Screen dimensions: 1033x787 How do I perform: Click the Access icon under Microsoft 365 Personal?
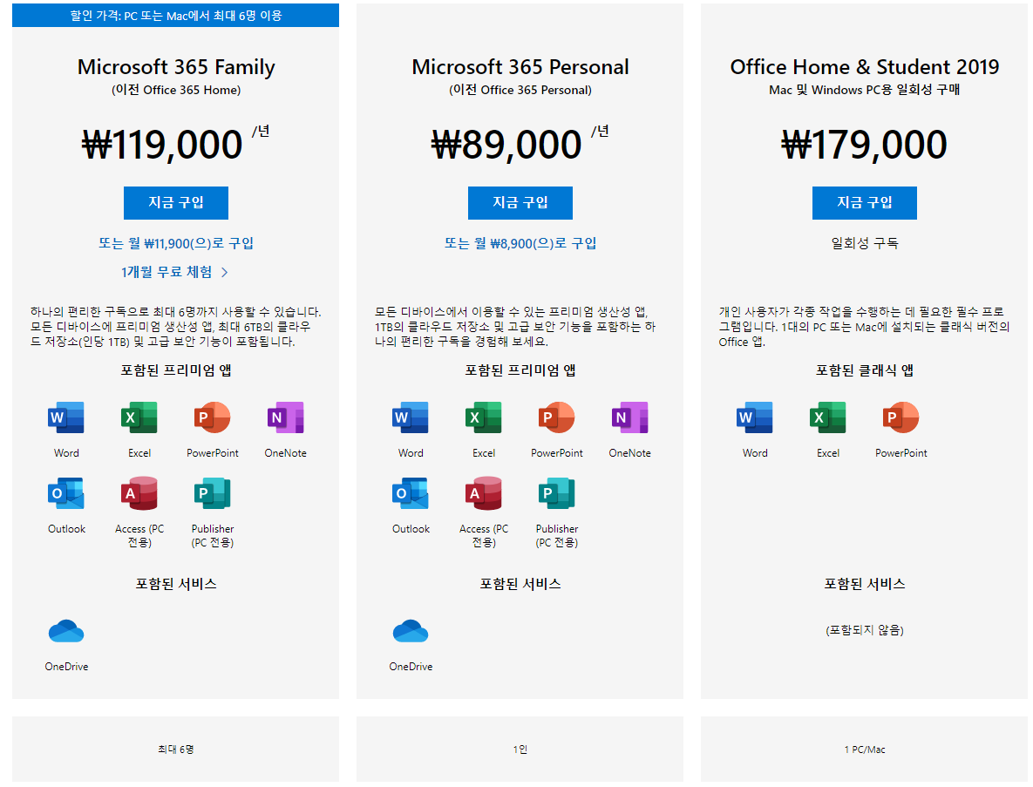[x=484, y=493]
